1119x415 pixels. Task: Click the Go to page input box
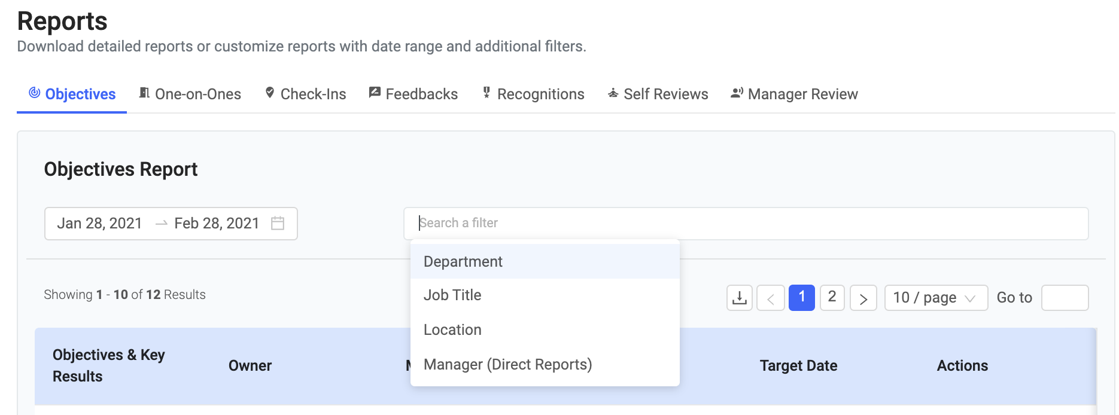pos(1065,298)
